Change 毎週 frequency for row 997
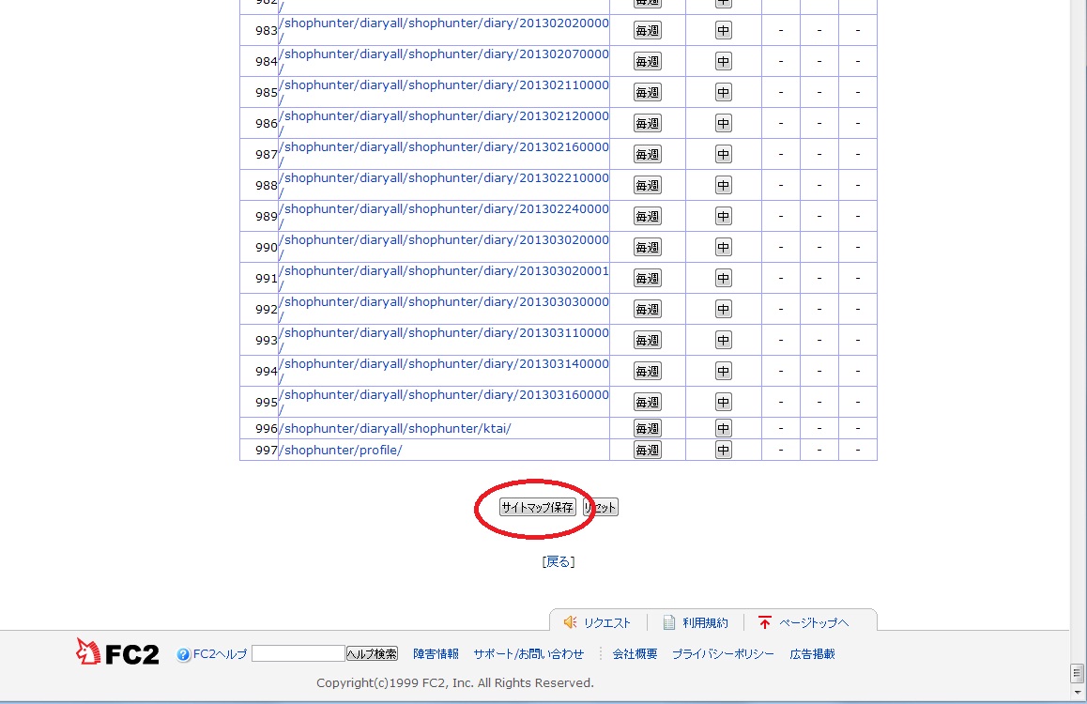1087x704 pixels. 647,450
